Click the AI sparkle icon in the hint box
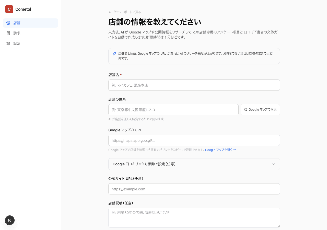The image size is (327, 230). tap(114, 54)
